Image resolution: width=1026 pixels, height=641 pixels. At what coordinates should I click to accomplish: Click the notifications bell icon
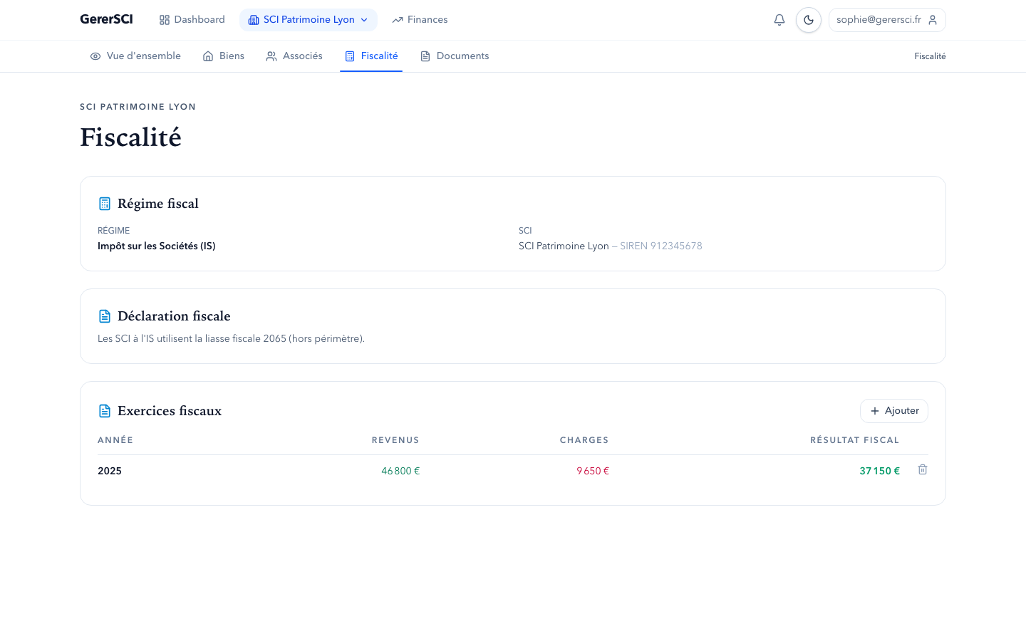pyautogui.click(x=779, y=20)
